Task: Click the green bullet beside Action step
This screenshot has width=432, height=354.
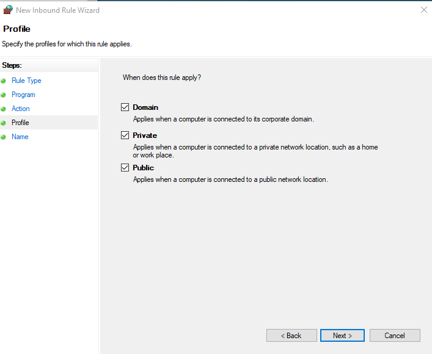Action: [4, 109]
